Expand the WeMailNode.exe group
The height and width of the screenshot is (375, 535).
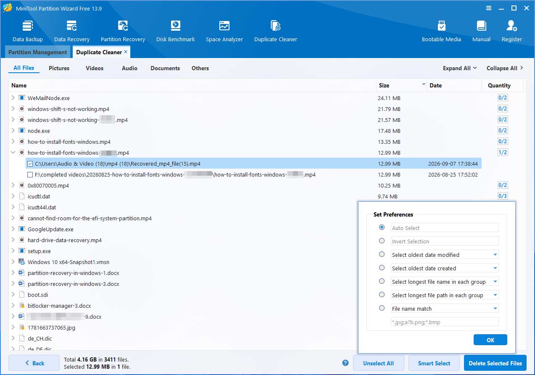[13, 98]
